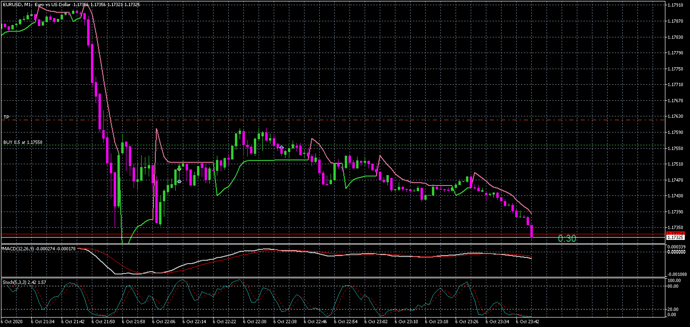Click the Stoch(5,3,3) indicator label

click(25, 282)
